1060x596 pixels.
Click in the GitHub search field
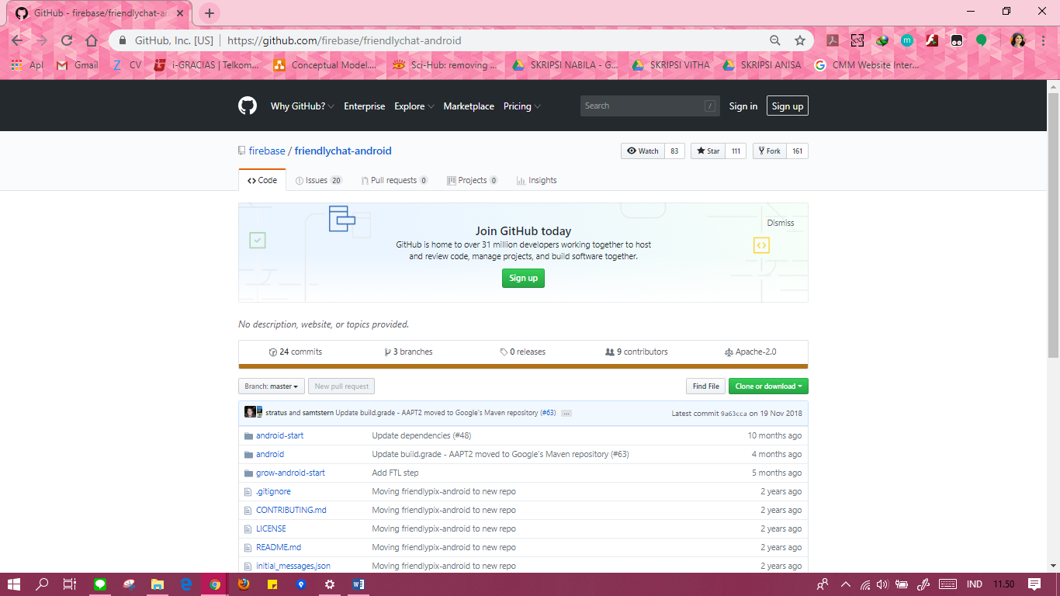pos(649,106)
